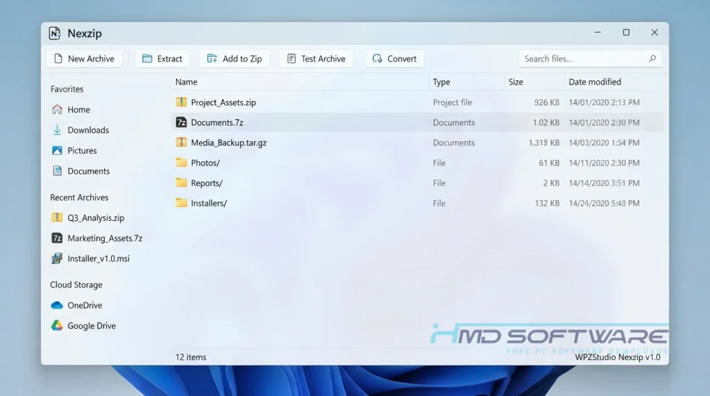Click the Documents.7z 7z icon
Viewport: 710px width, 396px height.
click(x=181, y=123)
